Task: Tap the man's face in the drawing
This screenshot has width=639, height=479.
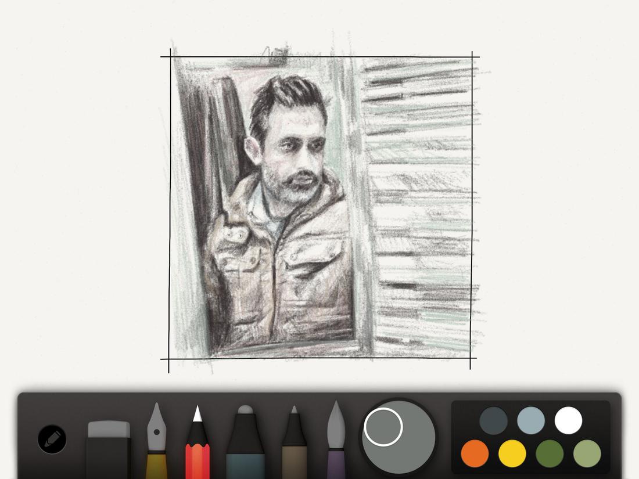Action: (293, 145)
